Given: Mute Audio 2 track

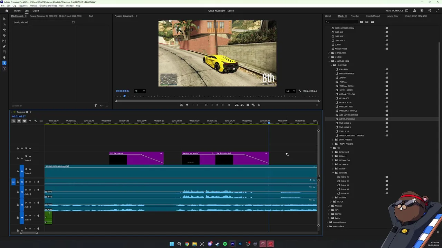Looking at the screenshot, I should coord(30,190).
